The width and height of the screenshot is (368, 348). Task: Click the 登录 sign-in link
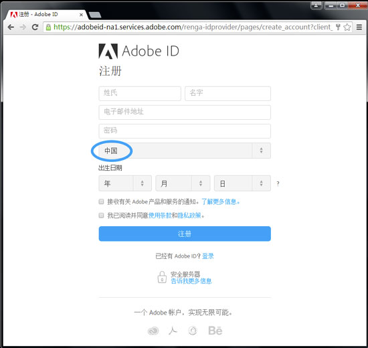[x=208, y=256]
